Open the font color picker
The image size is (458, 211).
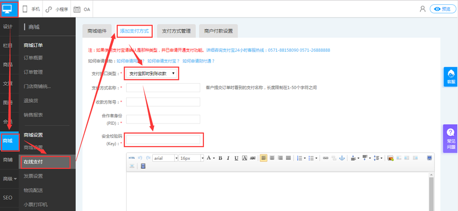[210, 158]
